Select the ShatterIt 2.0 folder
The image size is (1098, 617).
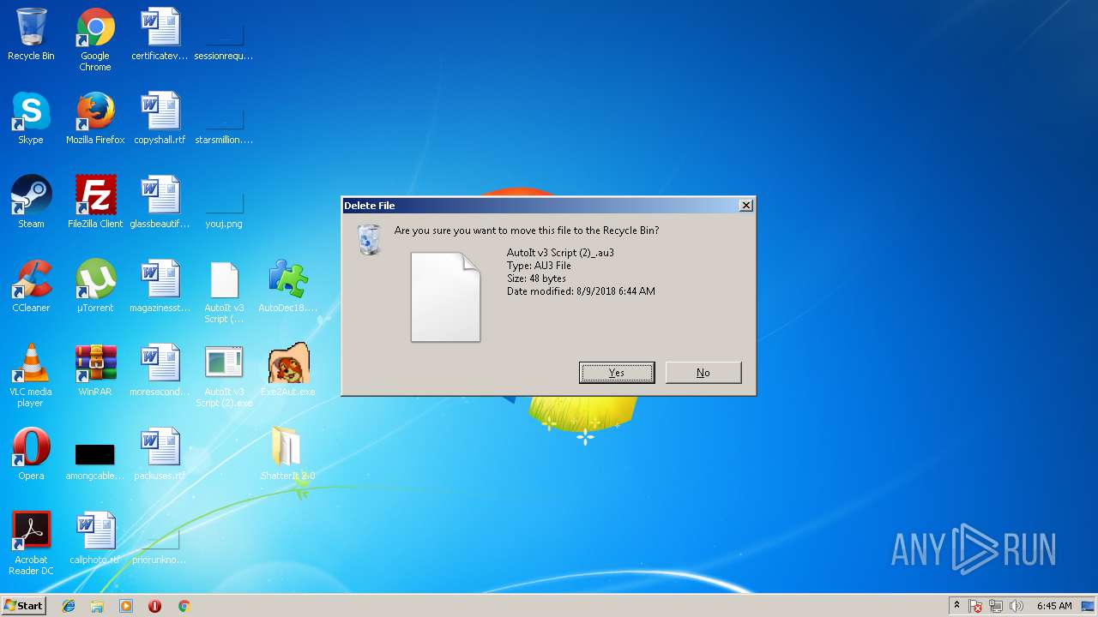[288, 454]
